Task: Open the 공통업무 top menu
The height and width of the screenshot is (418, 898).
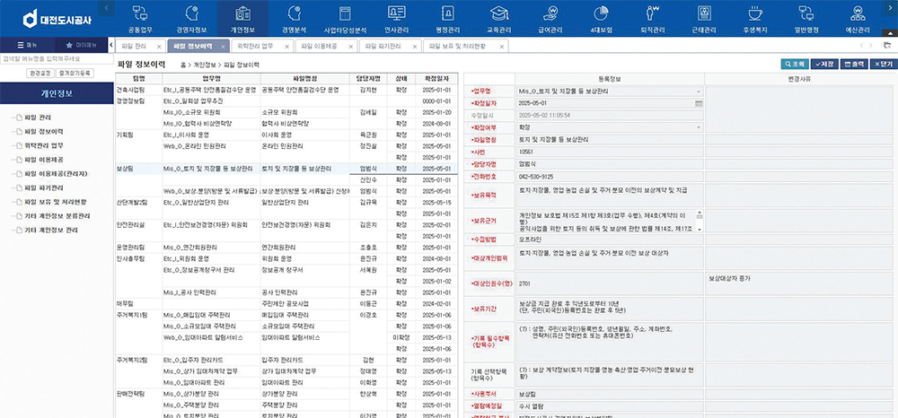Action: coord(138,19)
